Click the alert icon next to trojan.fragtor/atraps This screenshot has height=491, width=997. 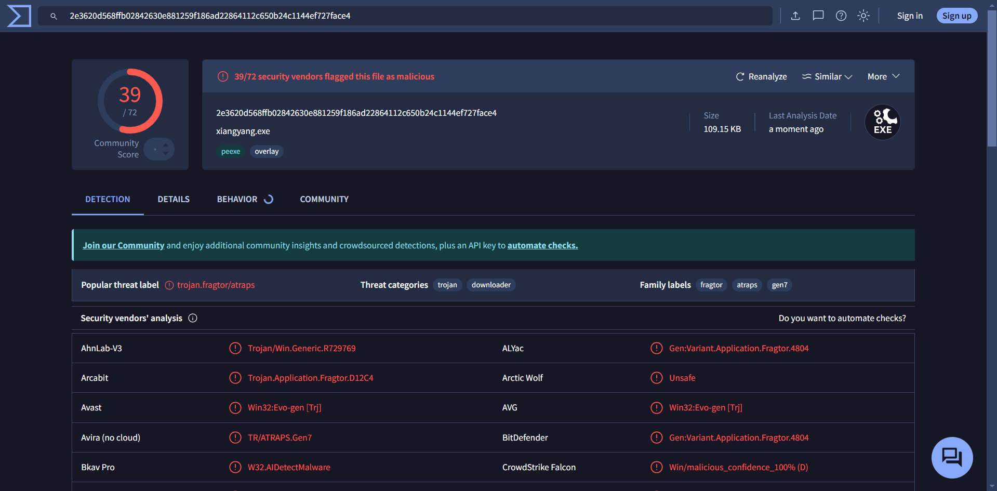pos(169,285)
